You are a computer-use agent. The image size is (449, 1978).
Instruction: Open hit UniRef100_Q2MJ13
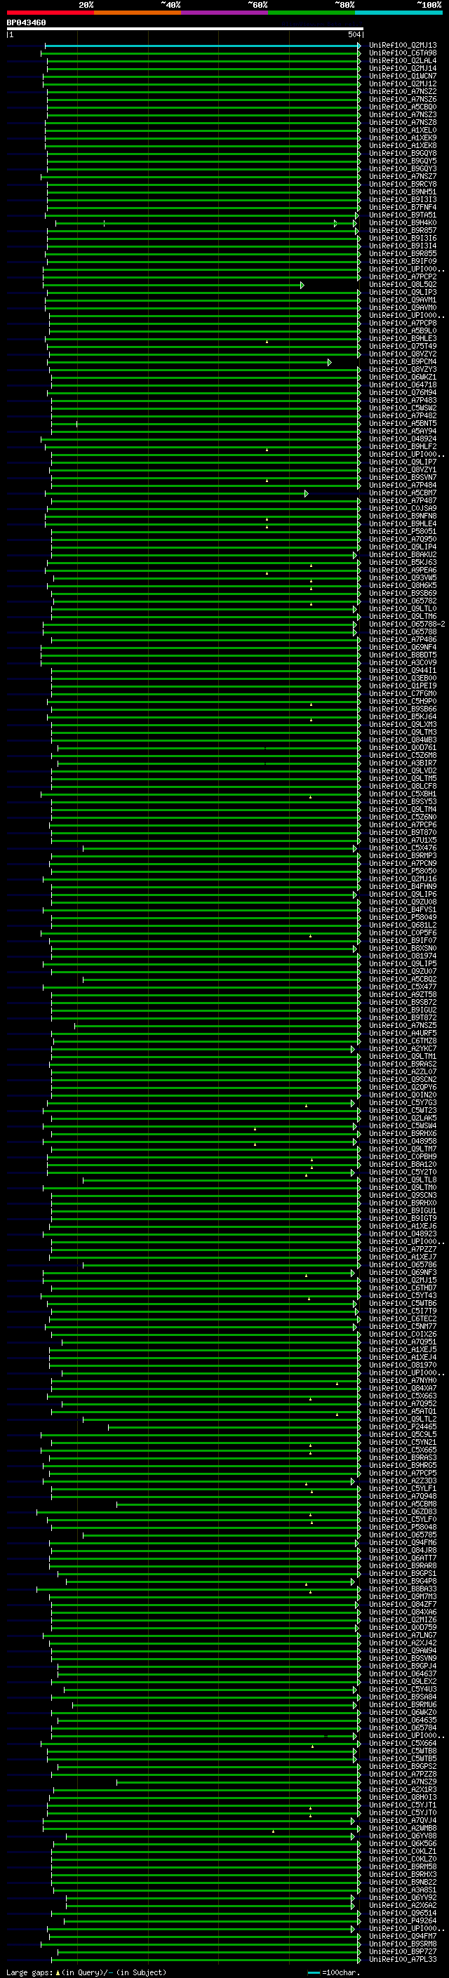tap(403, 46)
